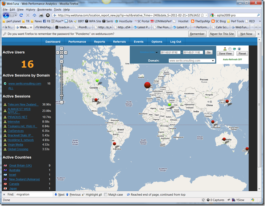Click the map zoom slider handle
265x206 pixels.
(x=62, y=96)
